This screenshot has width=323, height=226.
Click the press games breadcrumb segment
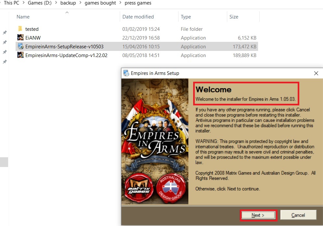(138, 3)
